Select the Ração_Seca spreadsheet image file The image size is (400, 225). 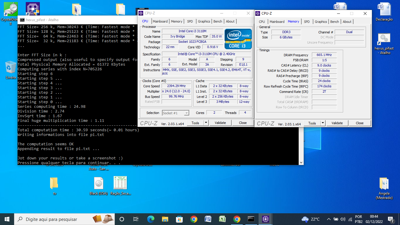pyautogui.click(x=120, y=186)
